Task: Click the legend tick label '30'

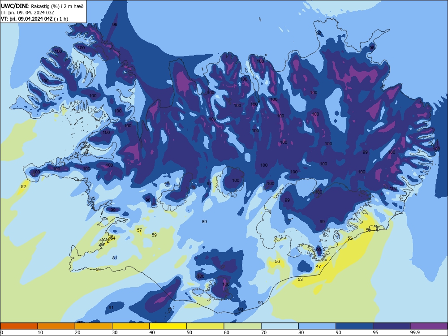Action: pos(115,332)
